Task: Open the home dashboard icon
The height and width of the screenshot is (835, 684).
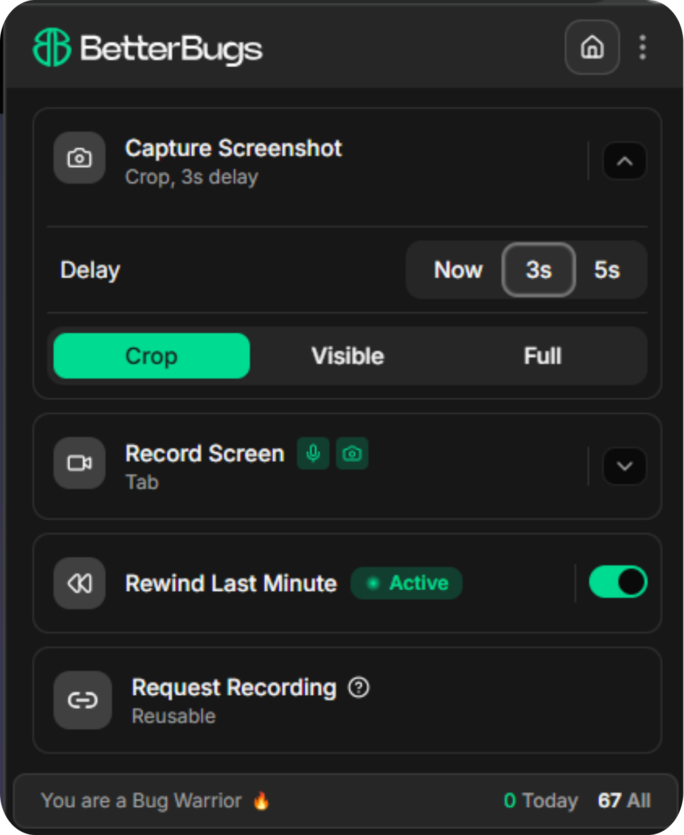Action: (x=592, y=47)
